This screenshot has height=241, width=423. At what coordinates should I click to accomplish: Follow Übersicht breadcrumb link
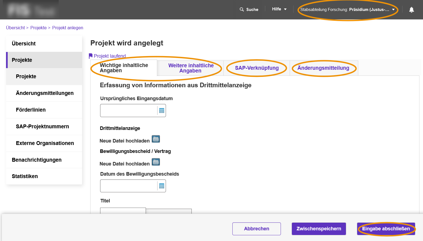click(15, 28)
